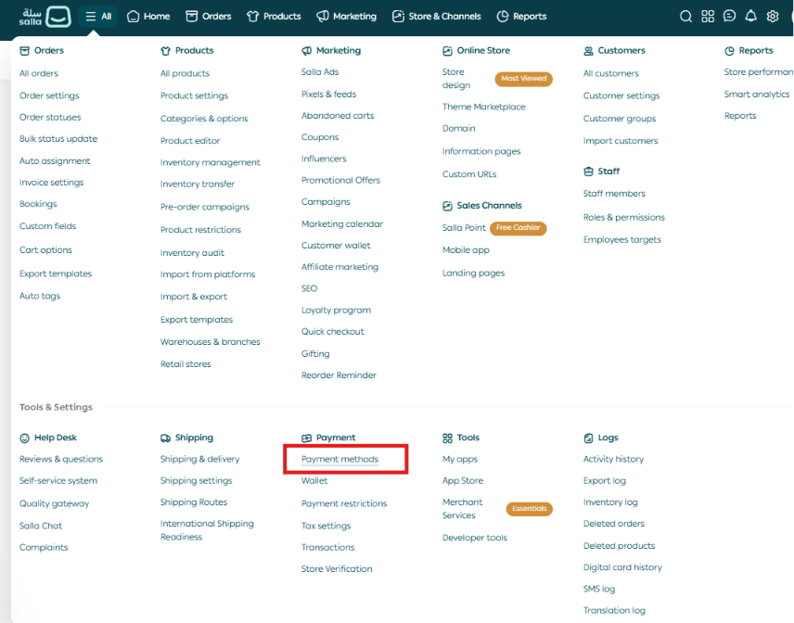Click the Logs section icon
The image size is (794, 623).
(x=588, y=438)
